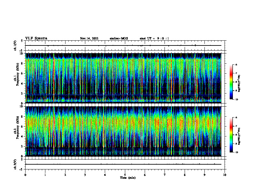The height and width of the screenshot is (196, 253).
Task: Click the ch.1 voltage waveform trace
Action: point(123,45)
